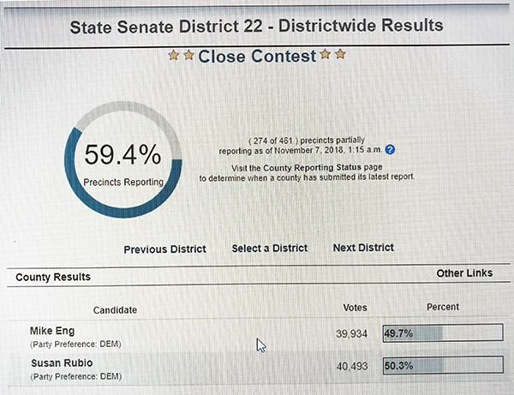Go to Previous District

coord(164,249)
